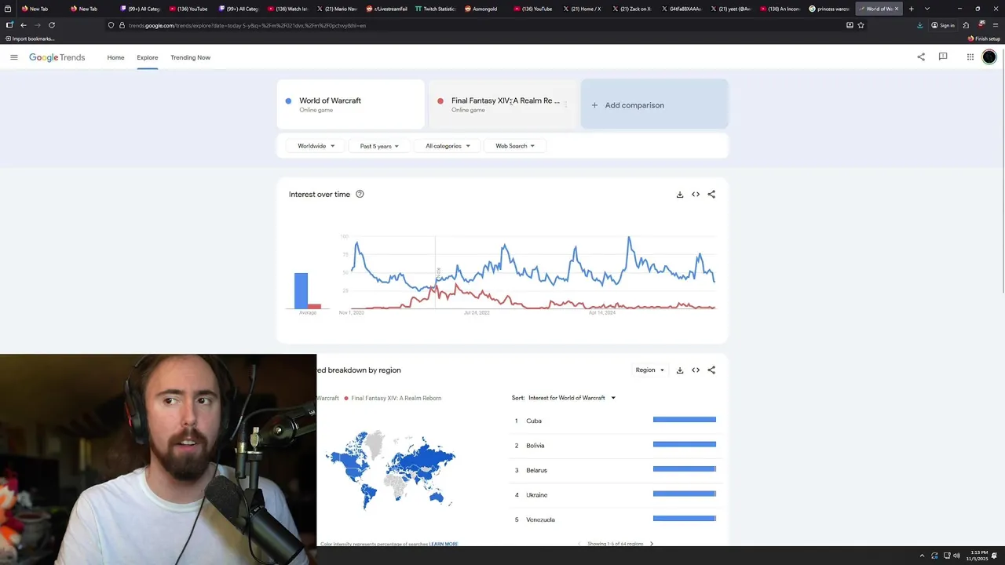This screenshot has height=565, width=1005.
Task: Select the Final Fantasy XIV map legend item
Action: click(393, 398)
